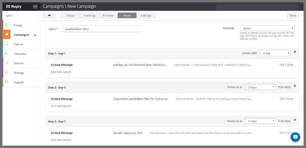This screenshot has width=306, height=148.
Task: Switch to the Tracking tab
Action: coord(89,15)
